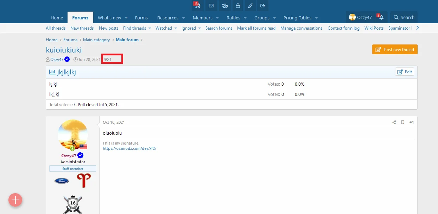Bookmark post #1
438x214 pixels.
(403, 122)
